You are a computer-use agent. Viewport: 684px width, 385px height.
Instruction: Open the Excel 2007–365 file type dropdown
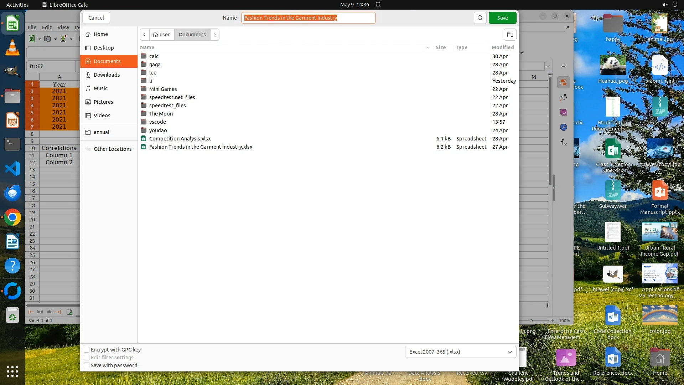460,352
